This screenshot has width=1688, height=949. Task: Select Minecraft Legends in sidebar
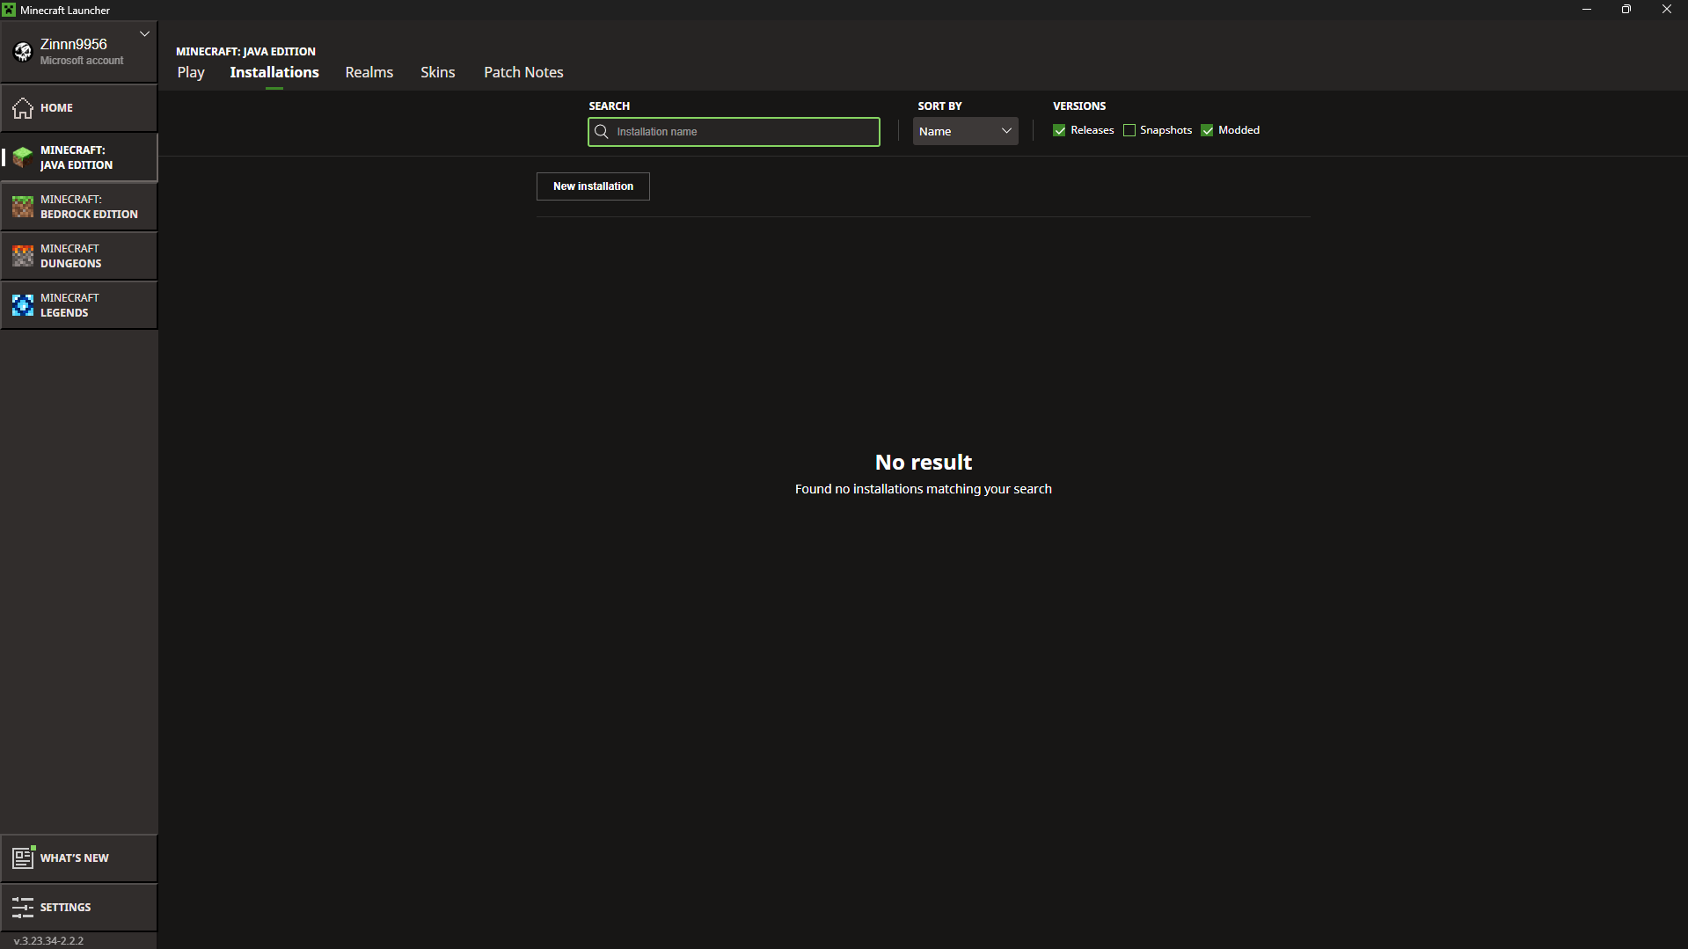(79, 305)
